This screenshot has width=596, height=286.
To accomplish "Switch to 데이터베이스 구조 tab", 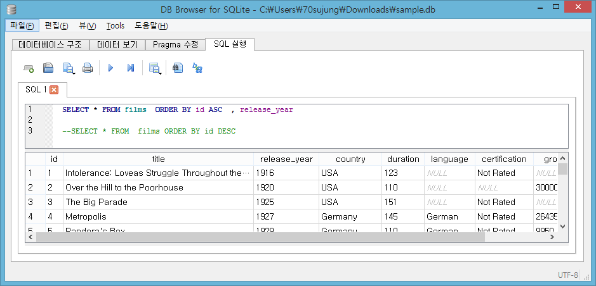I will [50, 45].
